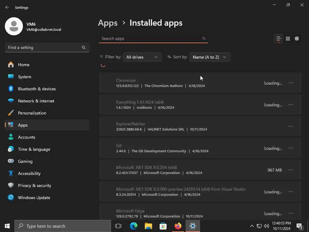Show hidden system tray icons

click(x=252, y=226)
